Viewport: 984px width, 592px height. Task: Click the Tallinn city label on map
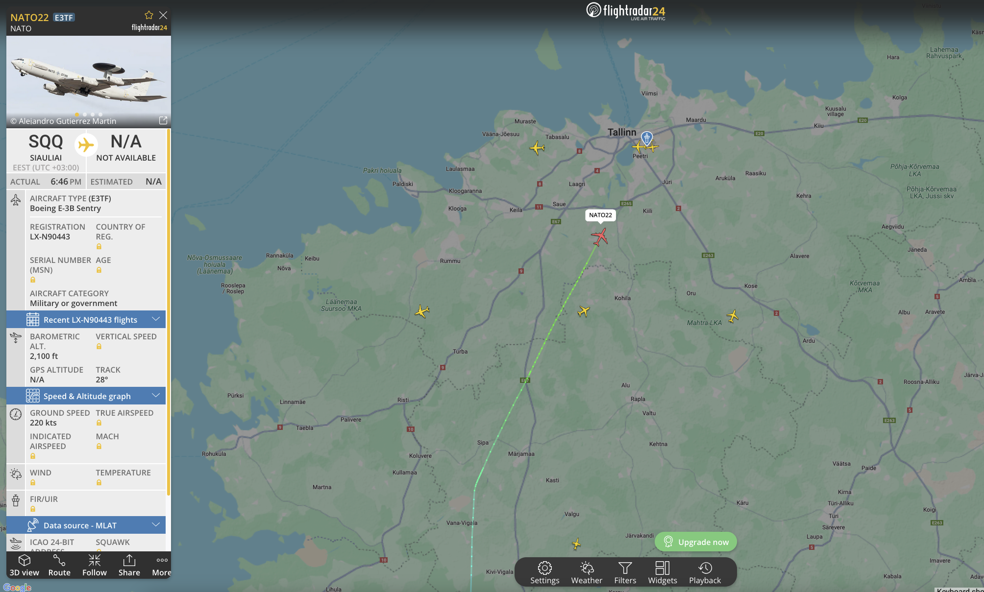point(622,132)
